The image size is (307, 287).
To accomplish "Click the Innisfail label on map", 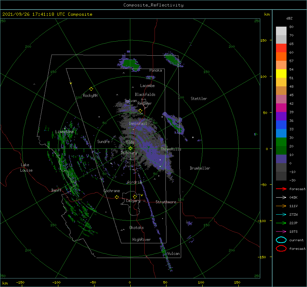I will click(x=138, y=124).
